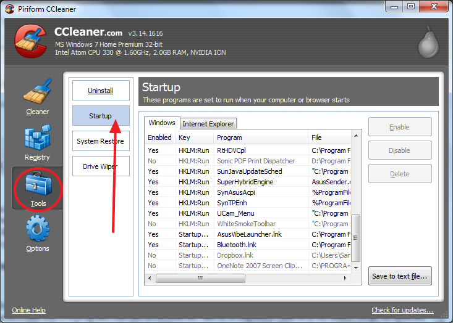The width and height of the screenshot is (453, 323).
Task: Click the Disable button
Action: (x=400, y=150)
